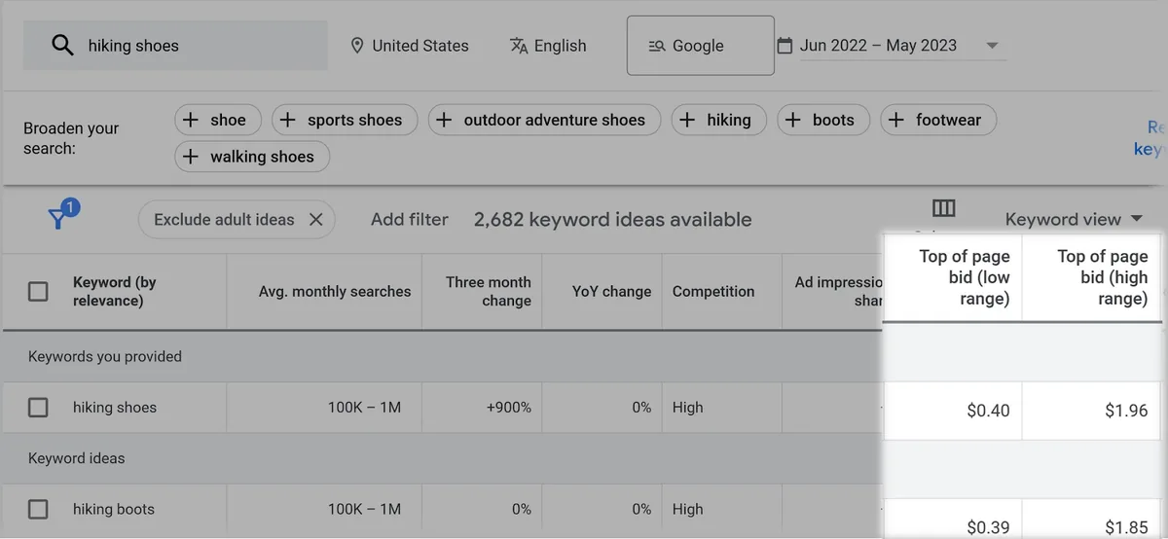Sort by Top of page bid high range
Image resolution: width=1168 pixels, height=539 pixels.
pyautogui.click(x=1102, y=277)
